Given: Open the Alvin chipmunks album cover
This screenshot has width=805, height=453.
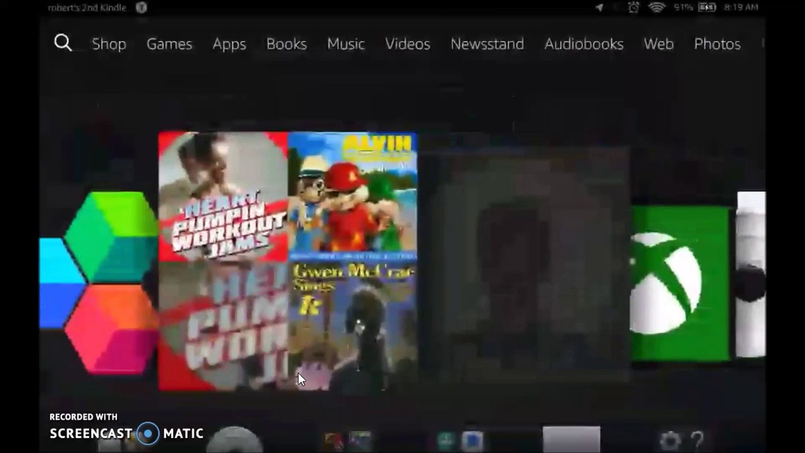Looking at the screenshot, I should (x=352, y=196).
